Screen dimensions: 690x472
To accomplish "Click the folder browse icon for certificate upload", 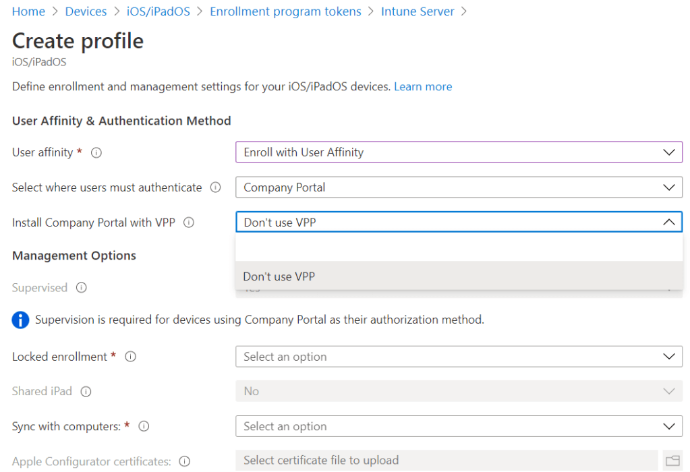I will [x=672, y=461].
